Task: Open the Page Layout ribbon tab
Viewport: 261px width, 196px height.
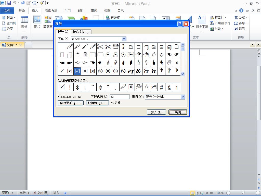Action: (x=51, y=11)
